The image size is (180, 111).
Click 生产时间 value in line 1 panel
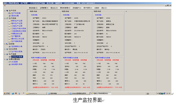click(x=49, y=53)
